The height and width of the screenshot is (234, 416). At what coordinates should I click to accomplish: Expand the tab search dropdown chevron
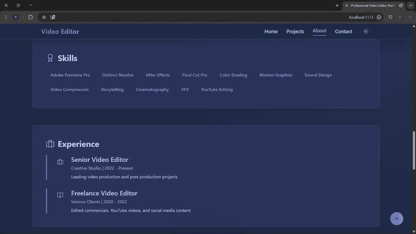[411, 6]
